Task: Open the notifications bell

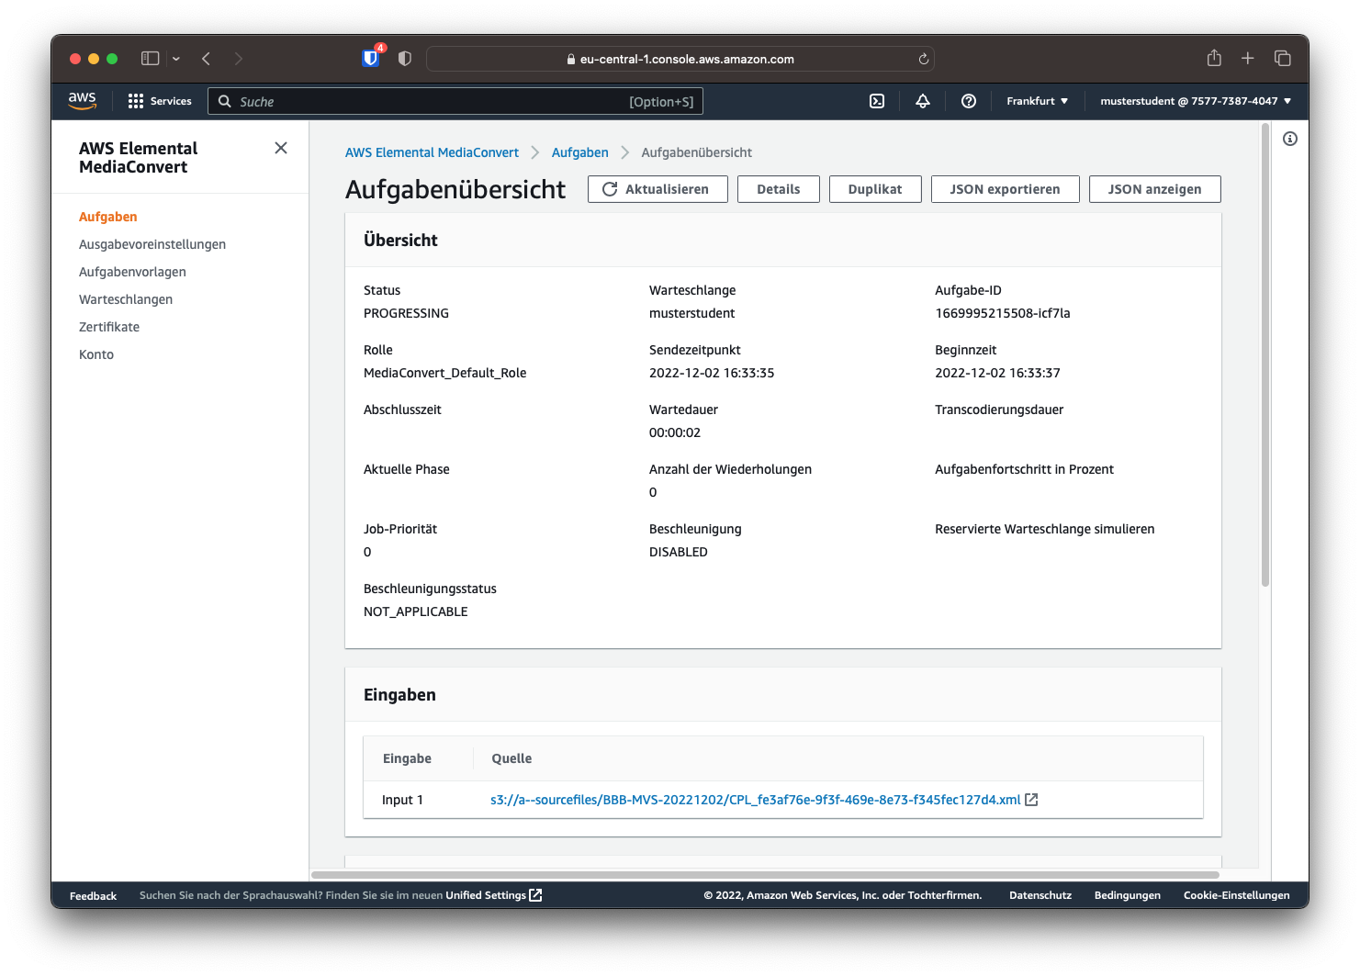Action: click(x=923, y=101)
